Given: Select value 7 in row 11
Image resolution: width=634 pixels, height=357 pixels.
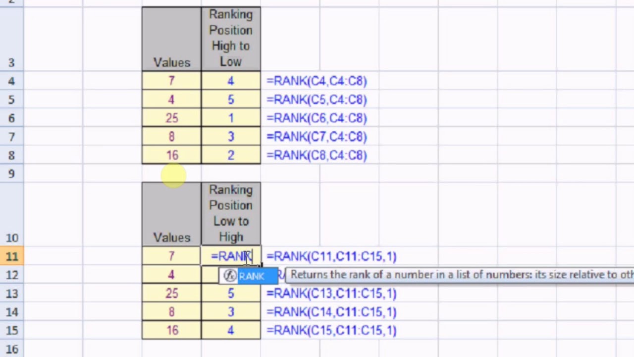Looking at the screenshot, I should click(171, 256).
